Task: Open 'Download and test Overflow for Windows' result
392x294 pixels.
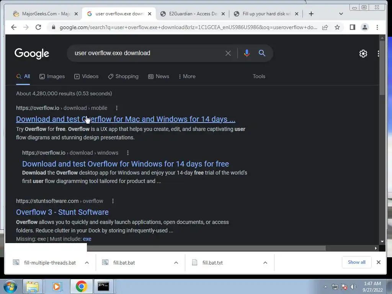Action: coord(126,164)
